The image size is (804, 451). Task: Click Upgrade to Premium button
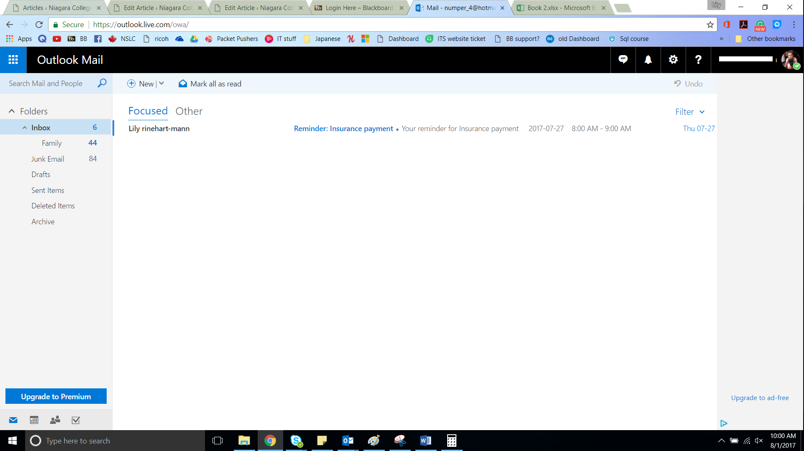coord(56,396)
